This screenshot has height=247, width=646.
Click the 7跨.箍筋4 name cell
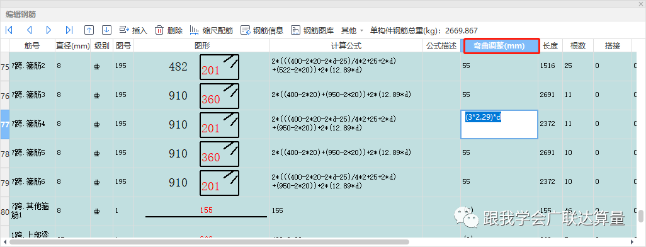pyautogui.click(x=32, y=124)
